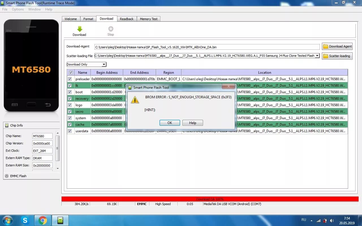Uncheck the recovery partition checkbox
The image size is (362, 226).
[x=70, y=99]
